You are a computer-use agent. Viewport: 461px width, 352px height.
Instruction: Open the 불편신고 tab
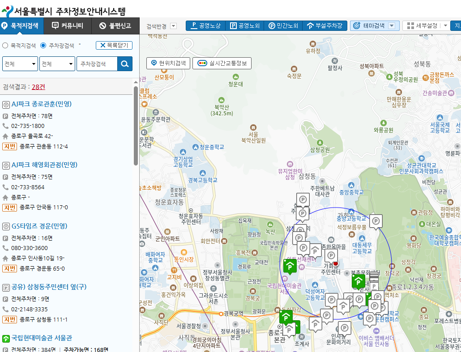click(x=115, y=26)
